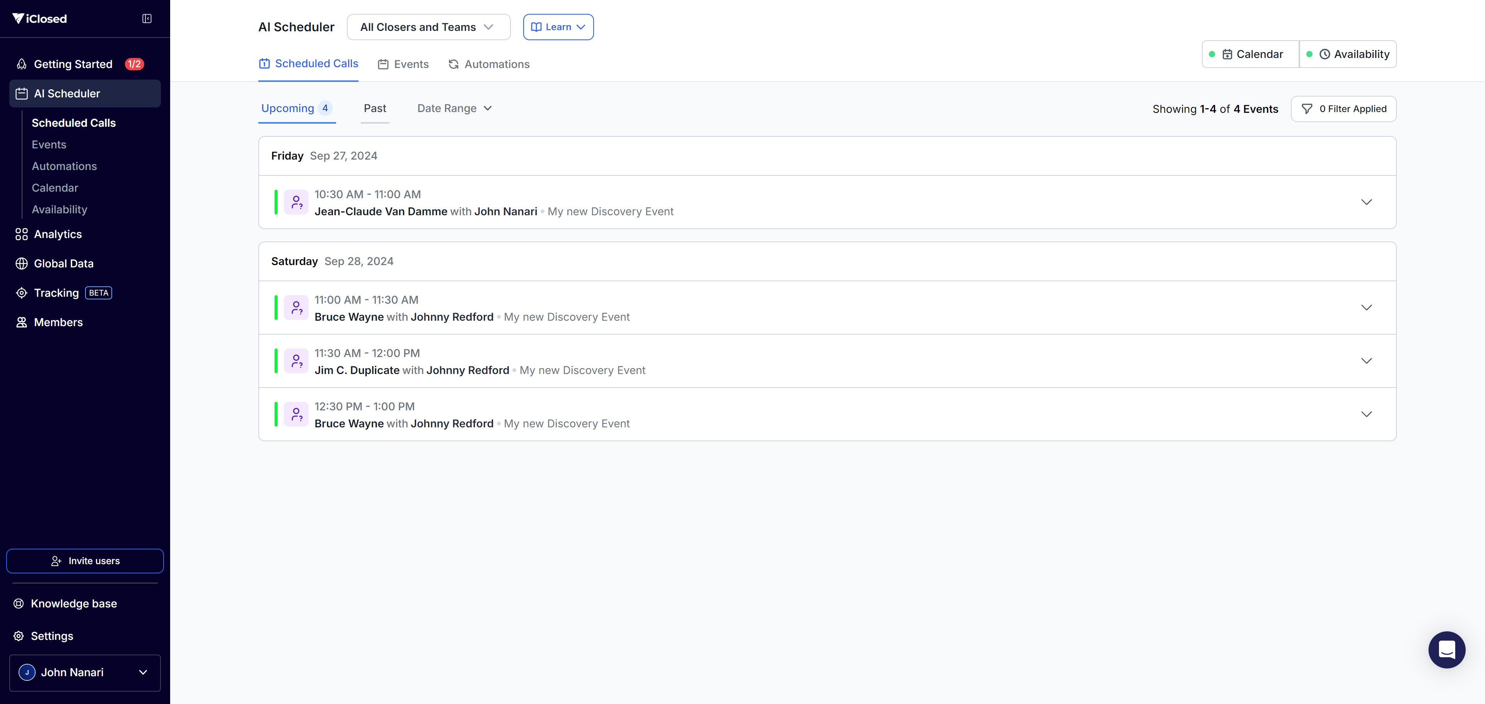
Task: Switch to the Automations top tab
Action: tap(489, 64)
